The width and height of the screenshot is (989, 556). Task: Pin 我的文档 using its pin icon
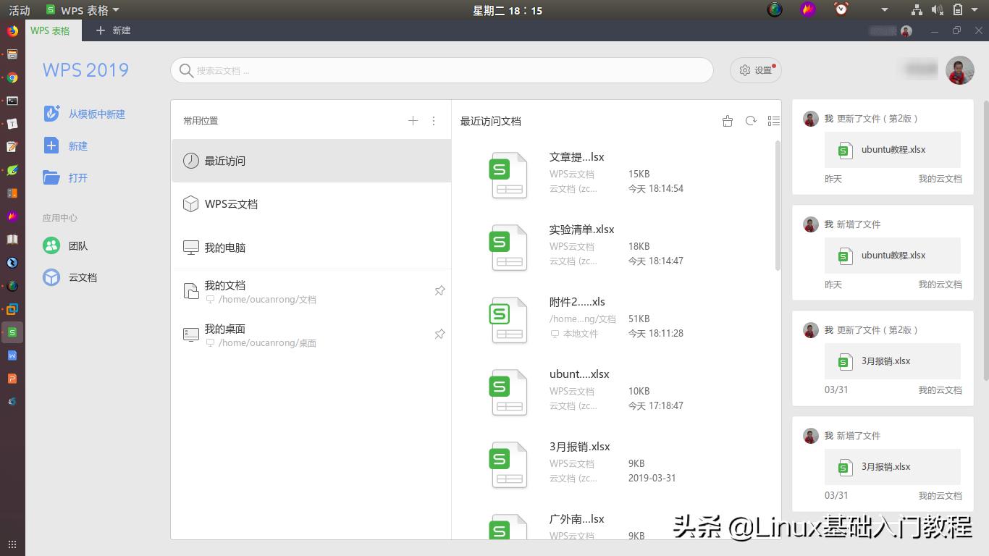(x=439, y=290)
